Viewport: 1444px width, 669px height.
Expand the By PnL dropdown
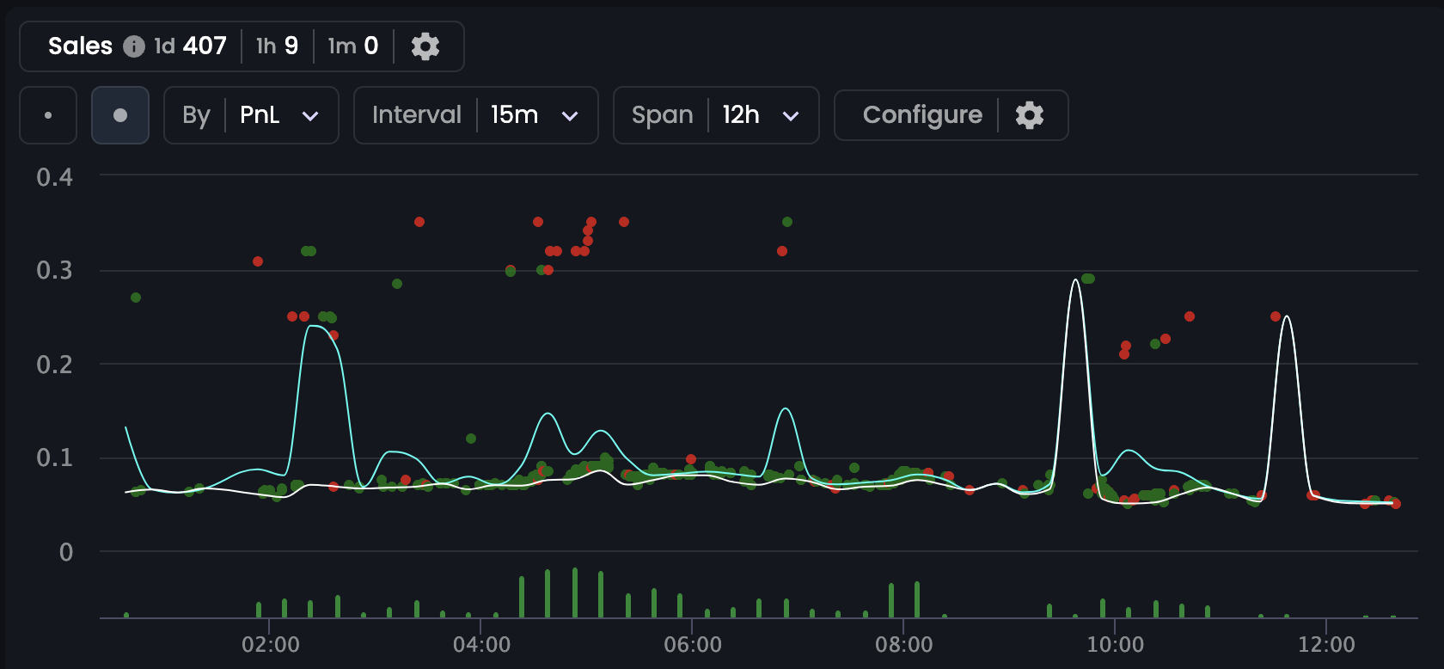[x=251, y=115]
